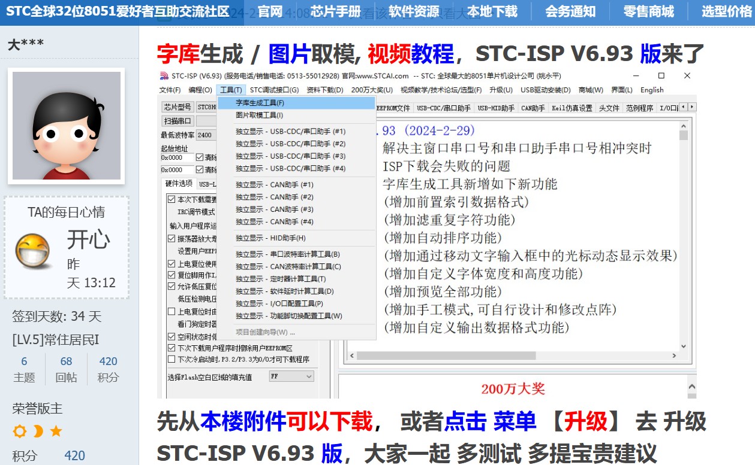This screenshot has width=755, height=465.
Task: Open the 界面(L) menu
Action: tap(622, 90)
